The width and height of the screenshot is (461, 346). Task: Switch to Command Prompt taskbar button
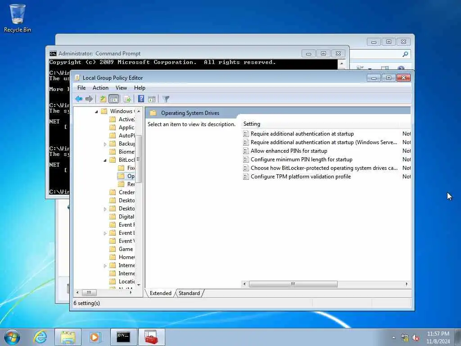[123, 337]
